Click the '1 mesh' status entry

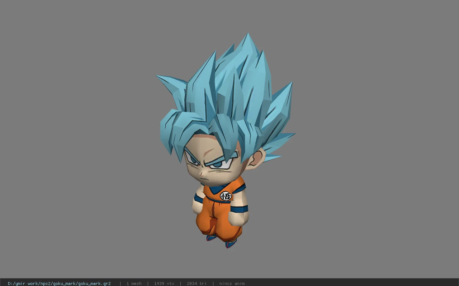tap(134, 283)
